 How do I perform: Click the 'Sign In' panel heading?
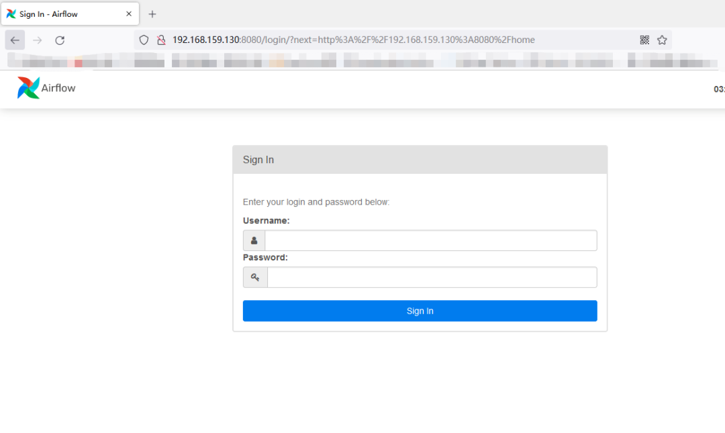coord(258,160)
